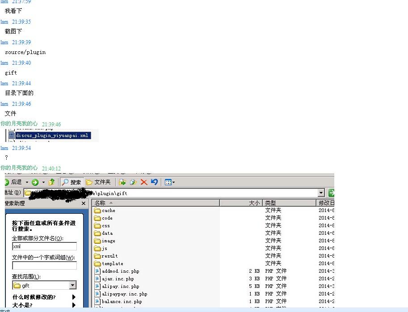Click sender name lam at 21:39:35

[4, 21]
